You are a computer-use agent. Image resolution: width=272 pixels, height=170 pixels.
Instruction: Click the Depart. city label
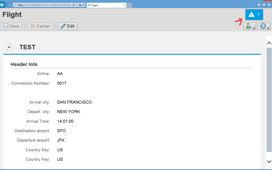point(39,112)
